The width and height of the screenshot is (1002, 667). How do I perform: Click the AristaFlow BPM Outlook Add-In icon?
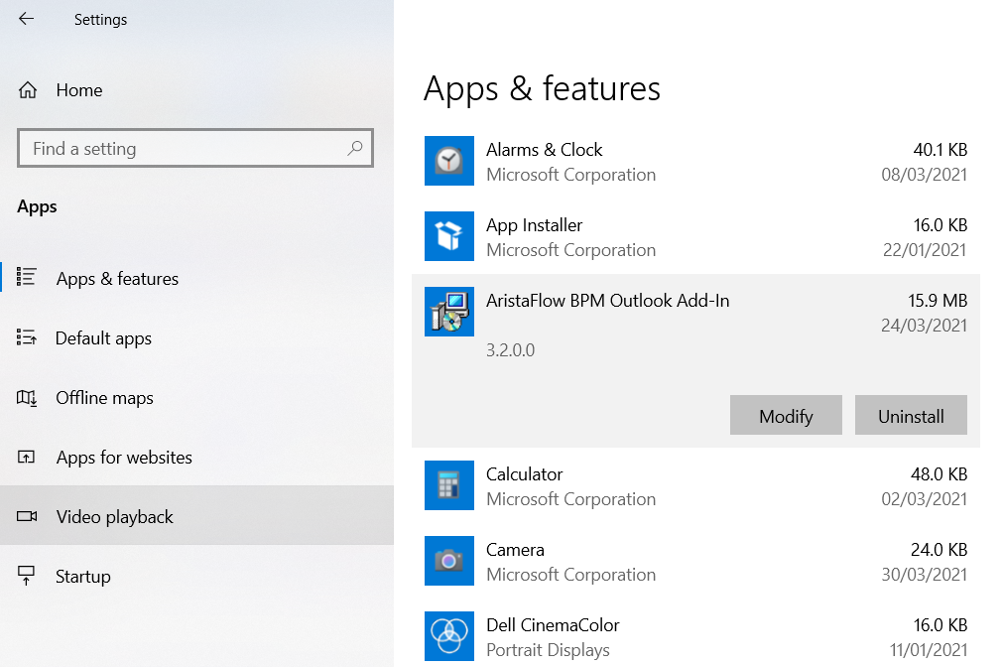[x=449, y=312]
